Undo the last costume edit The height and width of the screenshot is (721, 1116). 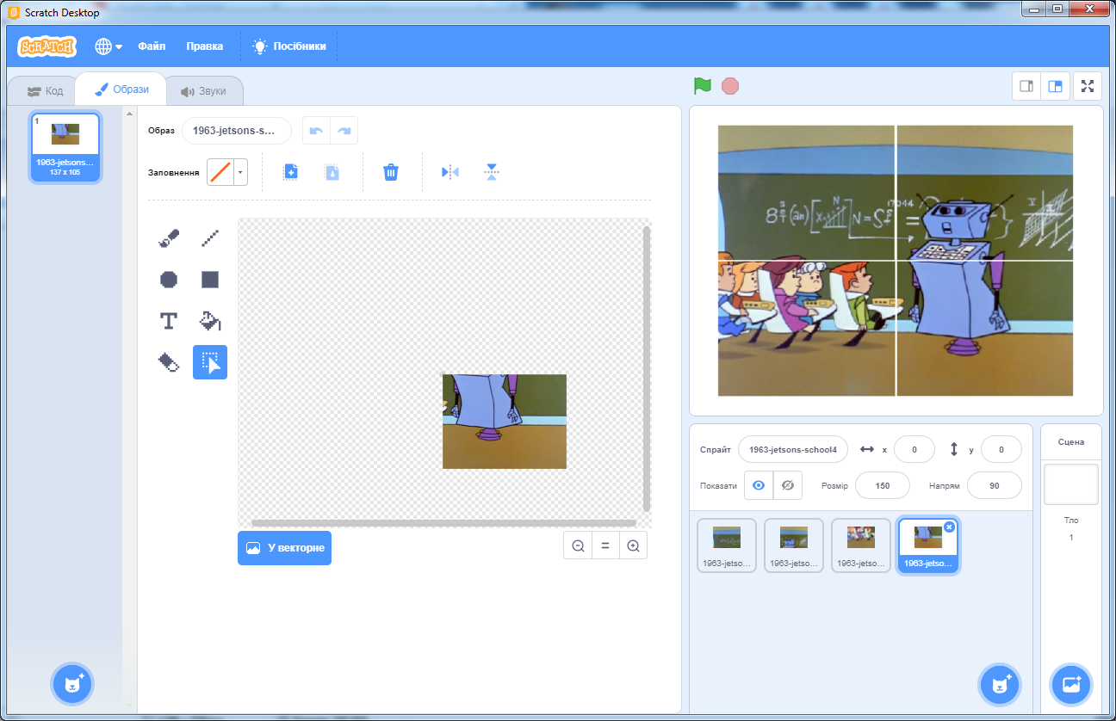click(316, 131)
